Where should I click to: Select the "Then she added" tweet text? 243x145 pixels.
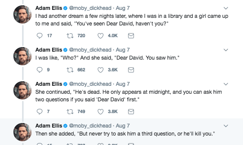tap(125, 134)
